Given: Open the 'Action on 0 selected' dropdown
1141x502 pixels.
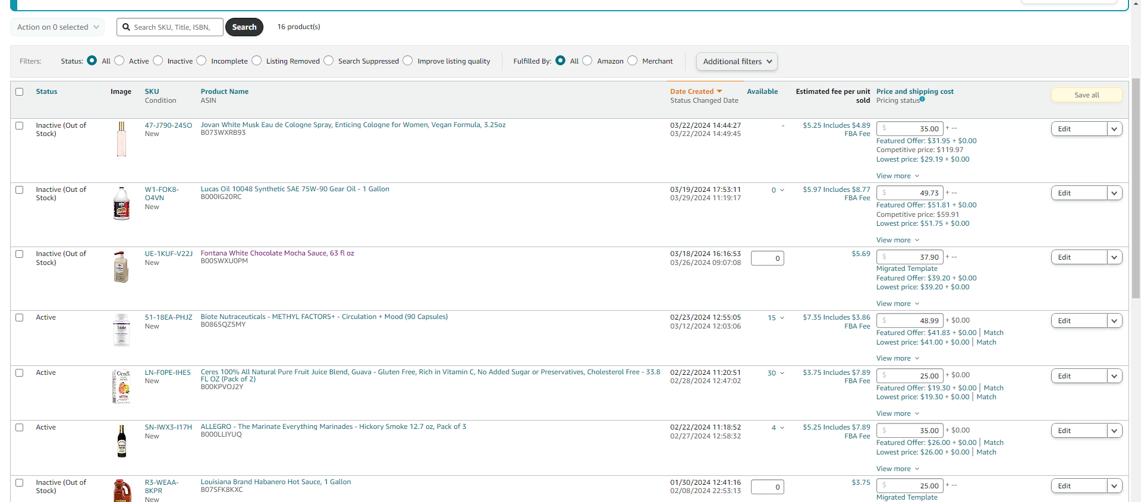Looking at the screenshot, I should pos(58,27).
